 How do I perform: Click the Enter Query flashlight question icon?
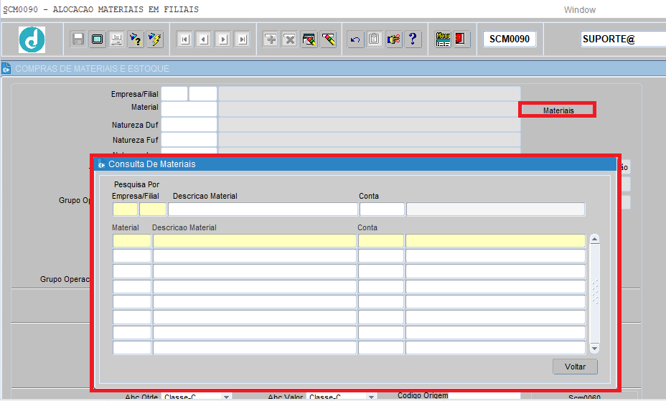click(x=136, y=39)
